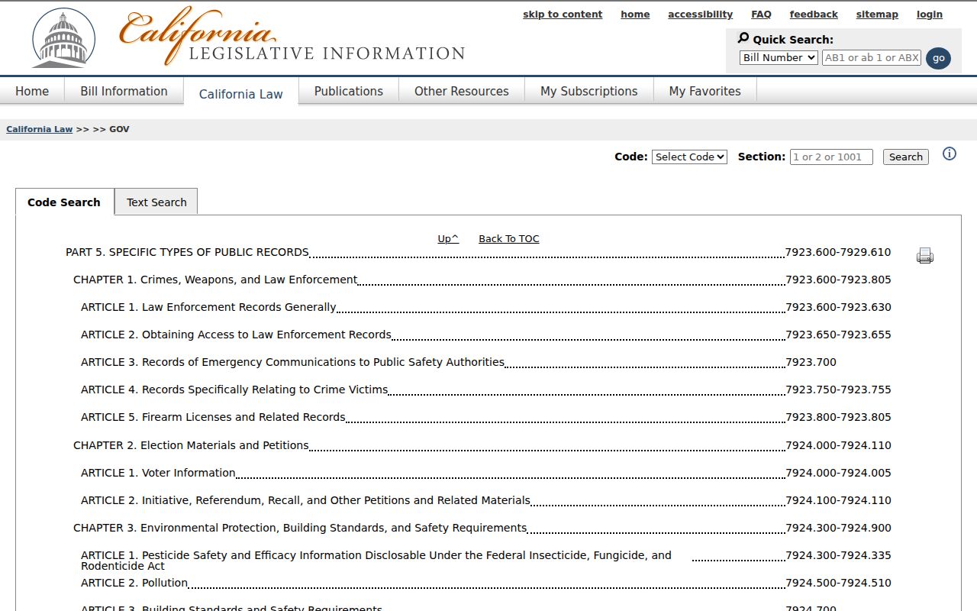The image size is (977, 611).
Task: Open Article 2 Pollution
Action: point(134,583)
